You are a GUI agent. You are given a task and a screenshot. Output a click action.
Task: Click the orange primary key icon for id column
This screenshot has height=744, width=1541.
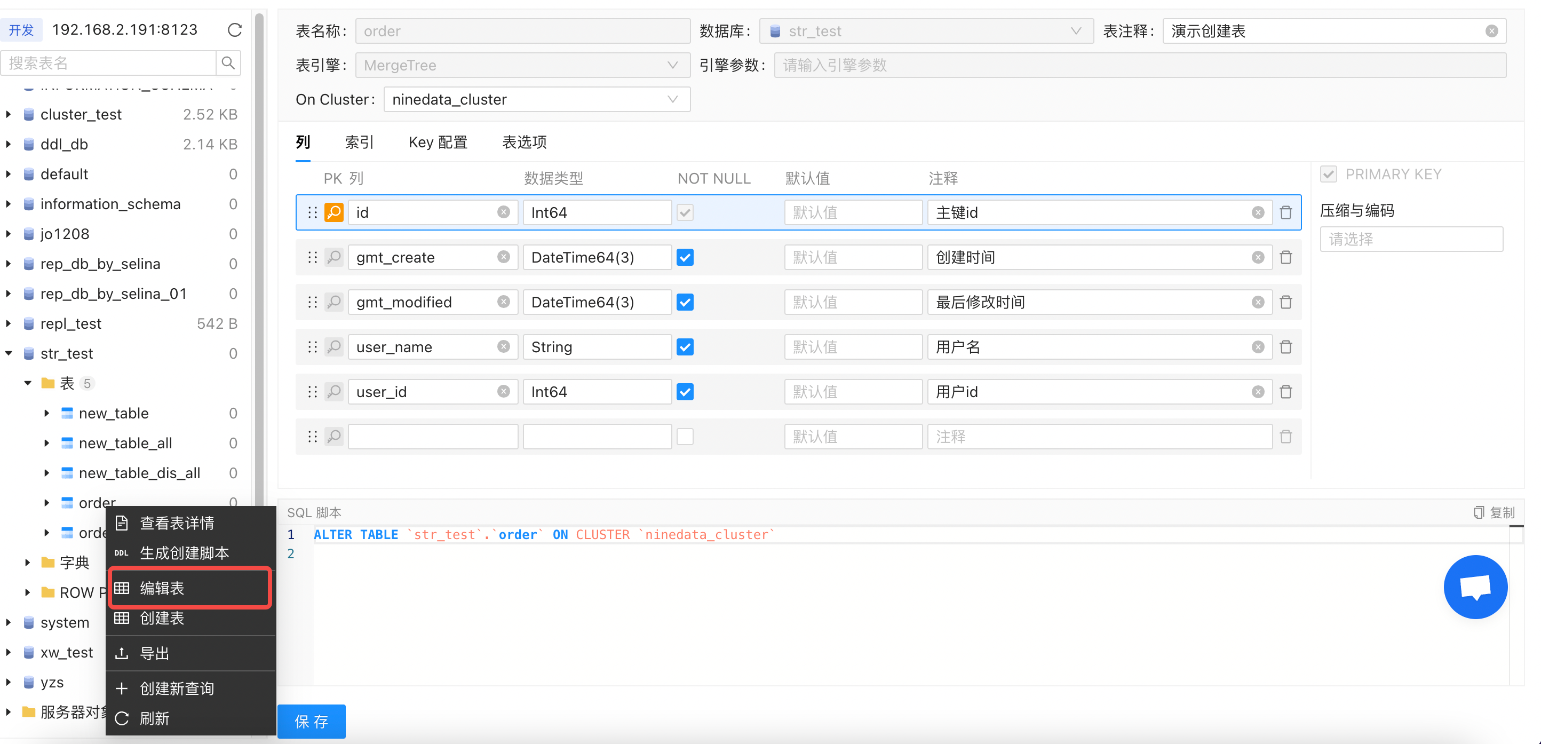pos(334,212)
